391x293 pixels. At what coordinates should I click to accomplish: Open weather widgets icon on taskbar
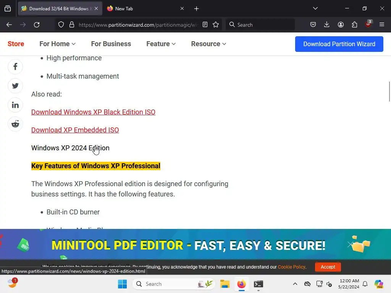(12, 283)
